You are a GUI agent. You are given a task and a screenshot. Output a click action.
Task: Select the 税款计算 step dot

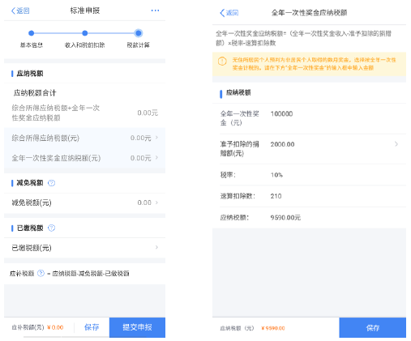139,33
